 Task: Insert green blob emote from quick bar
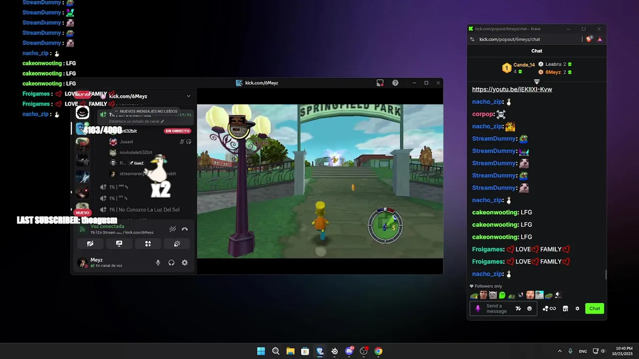coord(502,295)
